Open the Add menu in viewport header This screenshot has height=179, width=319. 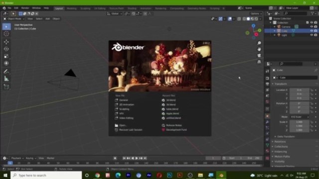(47, 19)
